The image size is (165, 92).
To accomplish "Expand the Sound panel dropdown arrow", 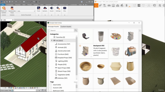I will click(x=52, y=15).
